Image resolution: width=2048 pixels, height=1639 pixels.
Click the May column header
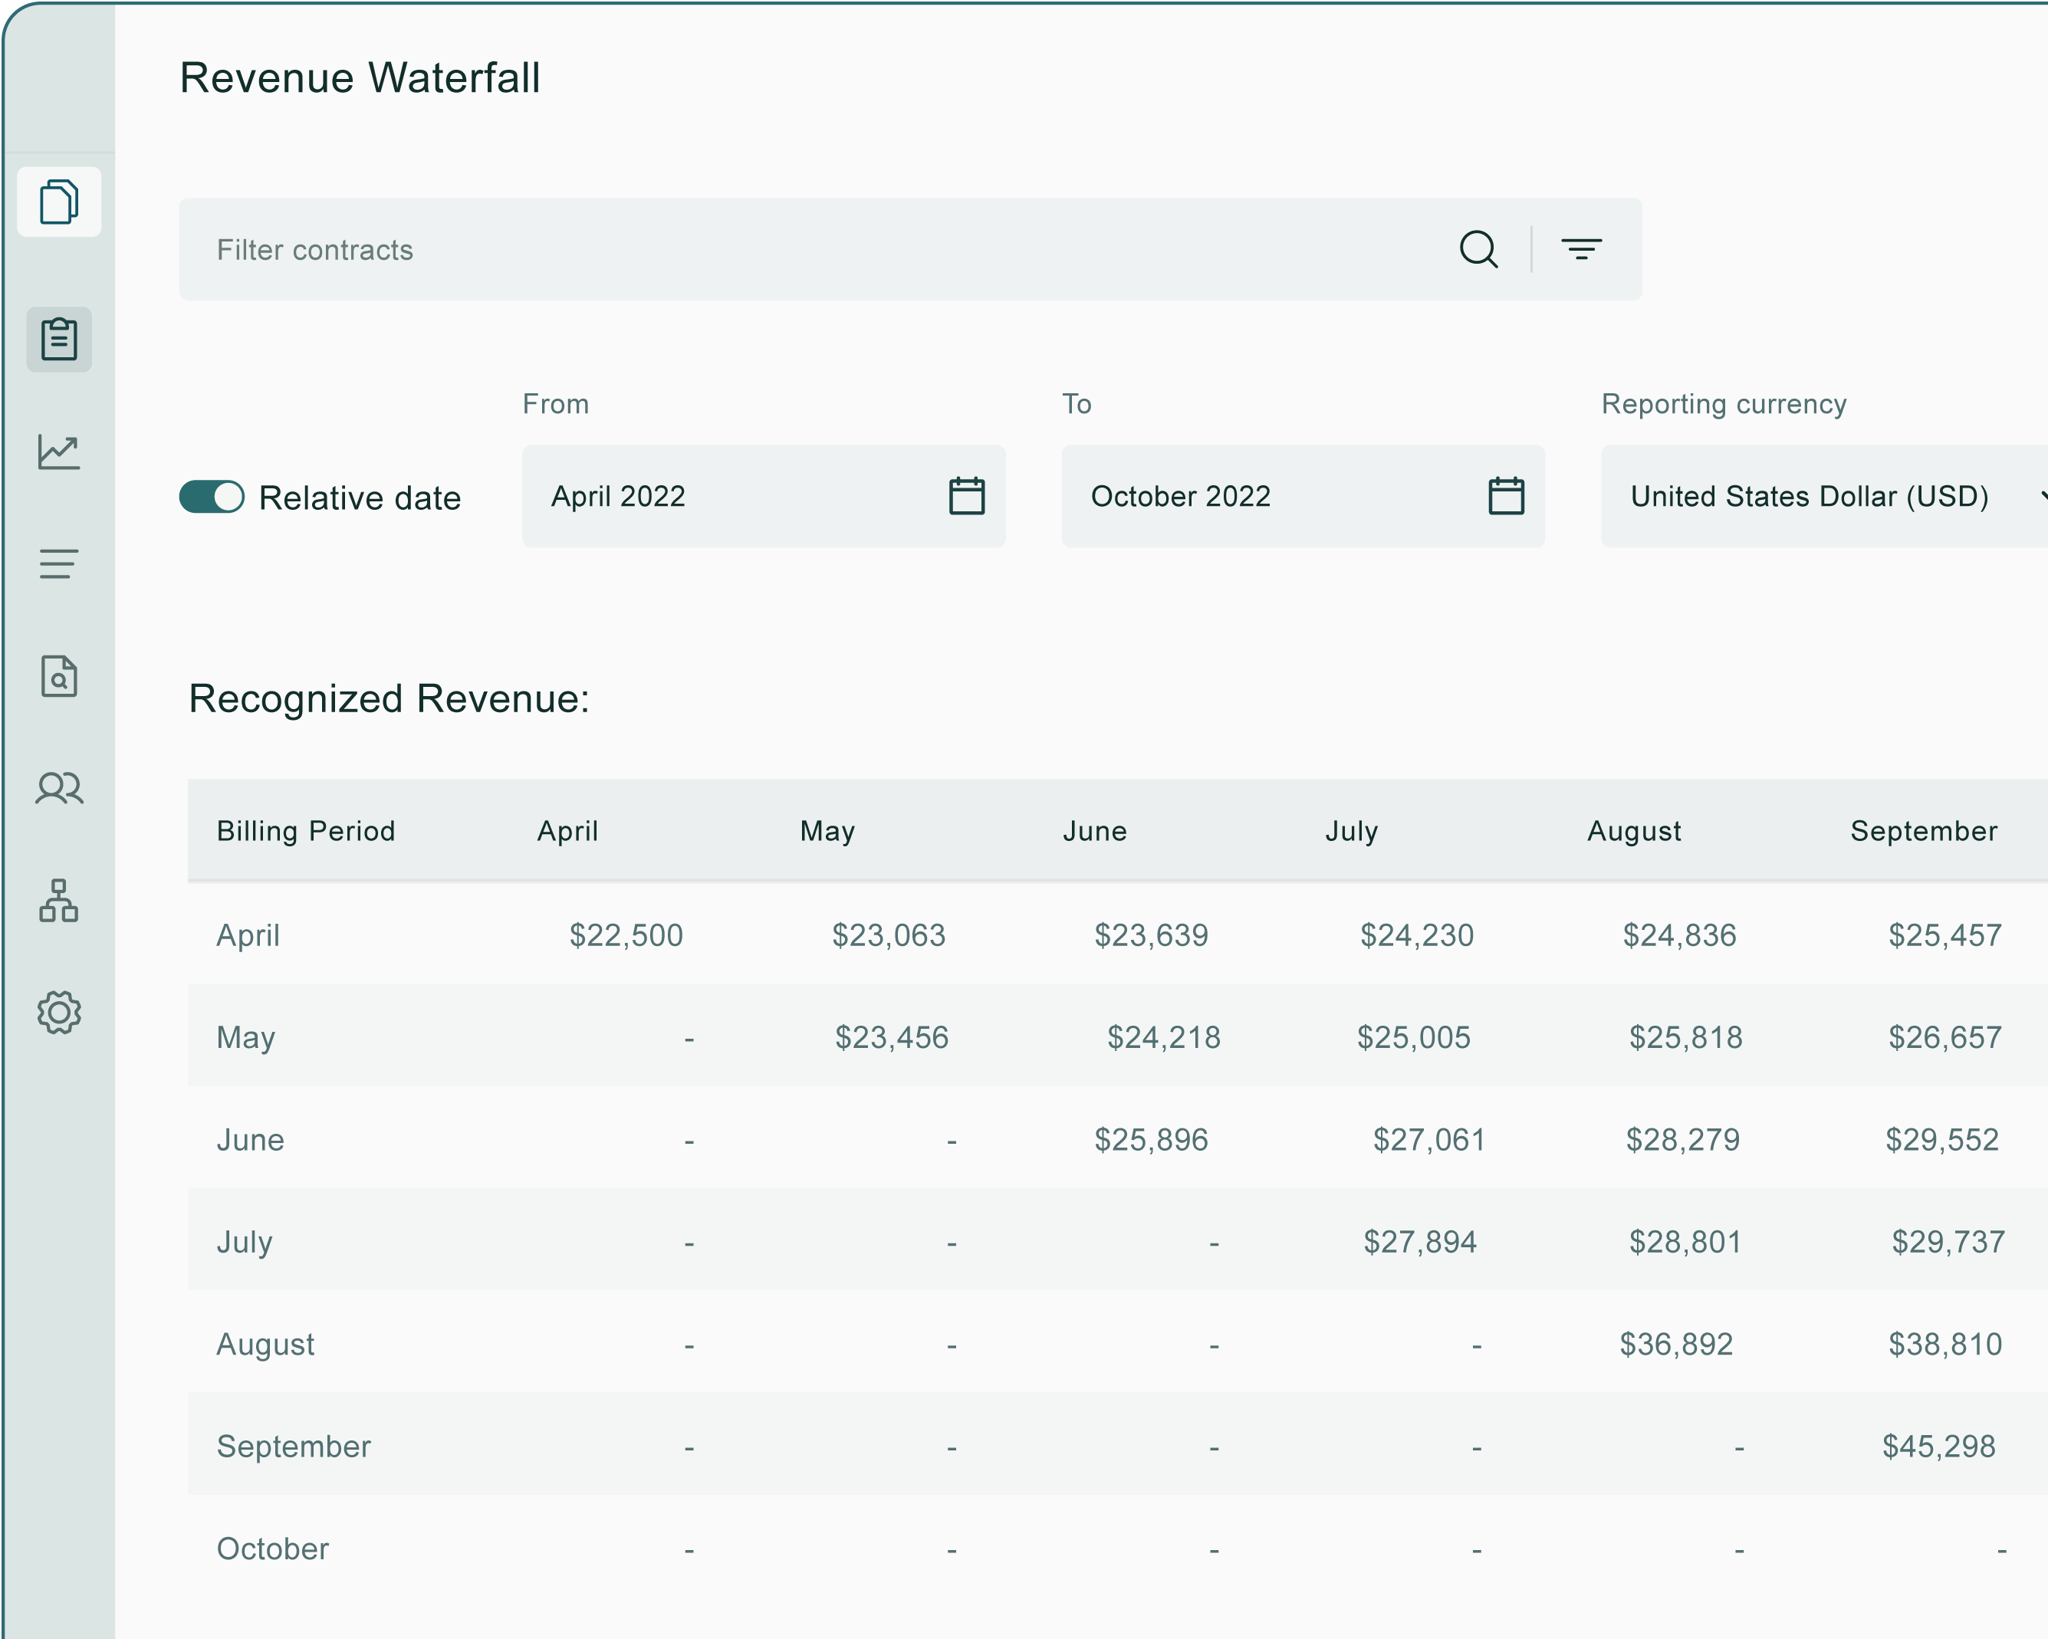827,831
